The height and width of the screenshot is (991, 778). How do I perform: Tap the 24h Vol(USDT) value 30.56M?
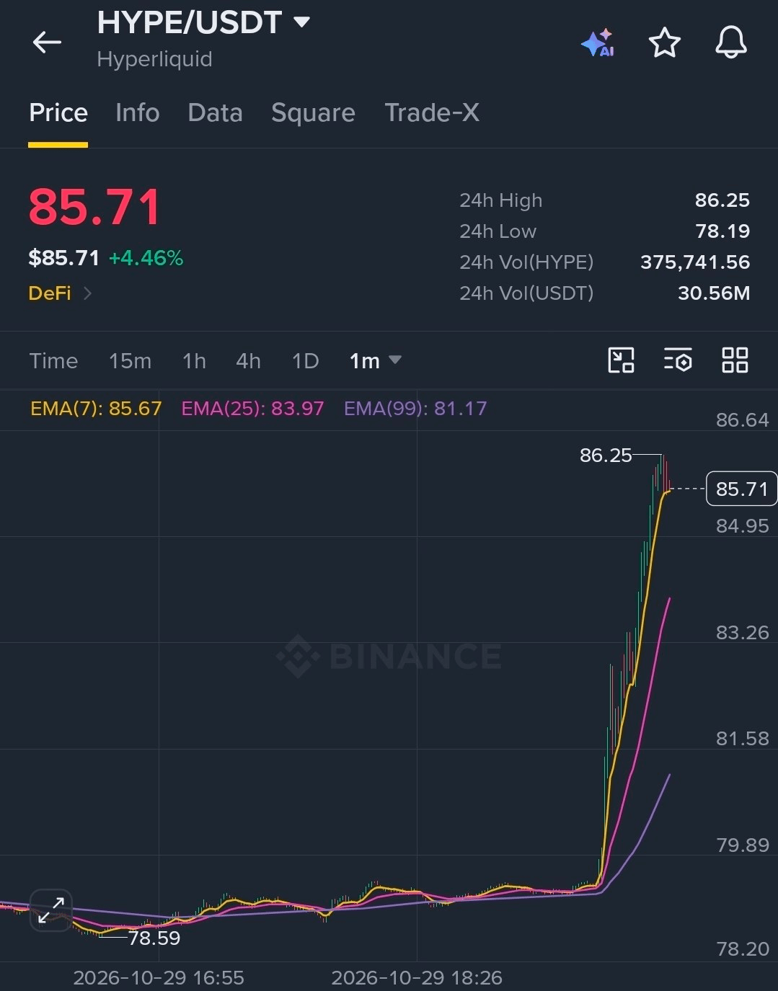click(x=714, y=293)
